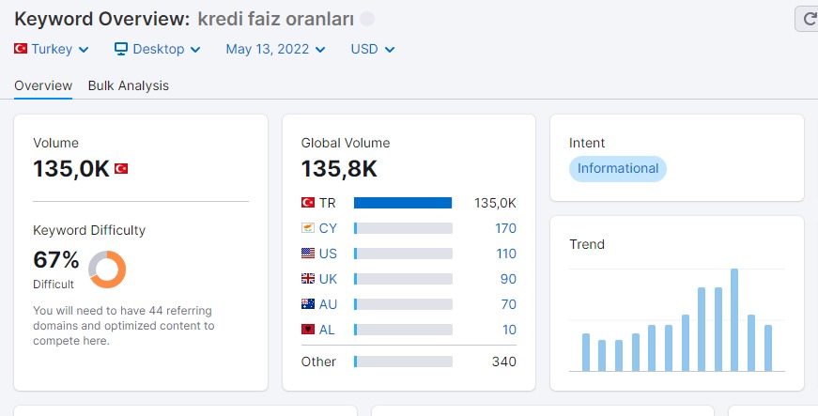
Task: Click the 10 volume value for AL
Action: (x=509, y=330)
